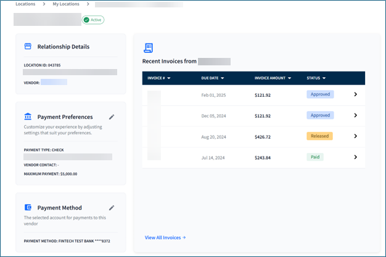Image resolution: width=386 pixels, height=257 pixels.
Task: Click the Relationship Details store icon
Action: 28,46
